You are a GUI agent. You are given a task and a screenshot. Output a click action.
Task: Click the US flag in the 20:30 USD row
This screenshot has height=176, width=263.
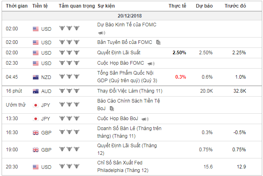(36, 166)
